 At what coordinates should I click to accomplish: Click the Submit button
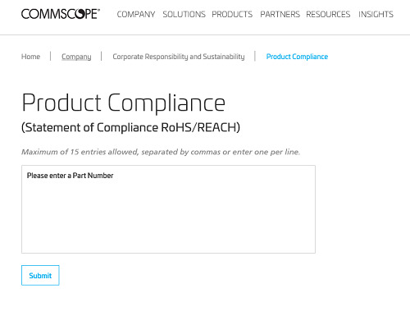(x=40, y=275)
